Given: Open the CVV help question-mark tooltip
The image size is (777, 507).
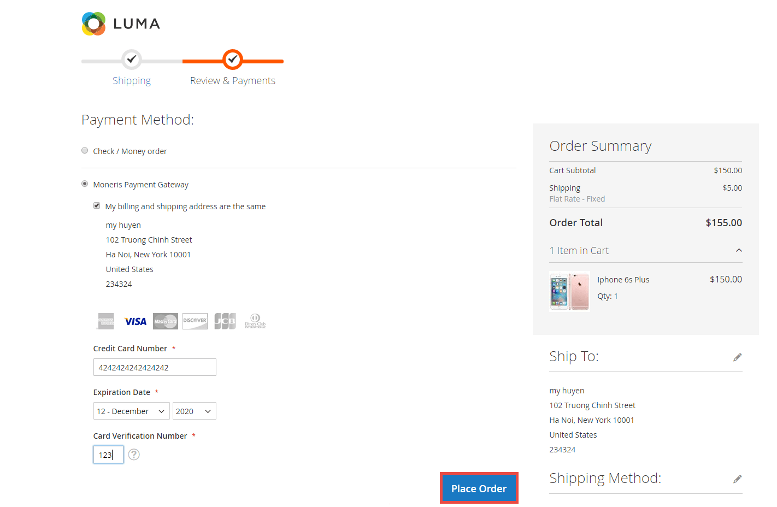Looking at the screenshot, I should tap(134, 455).
